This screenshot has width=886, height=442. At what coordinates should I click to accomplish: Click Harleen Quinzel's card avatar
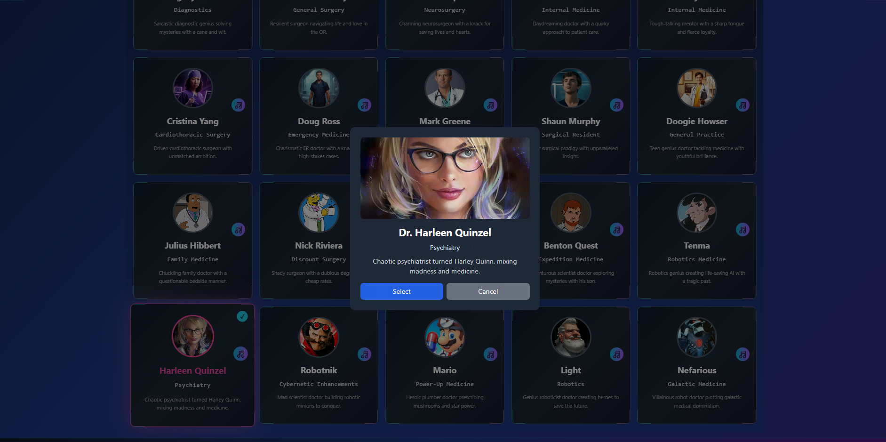click(193, 336)
